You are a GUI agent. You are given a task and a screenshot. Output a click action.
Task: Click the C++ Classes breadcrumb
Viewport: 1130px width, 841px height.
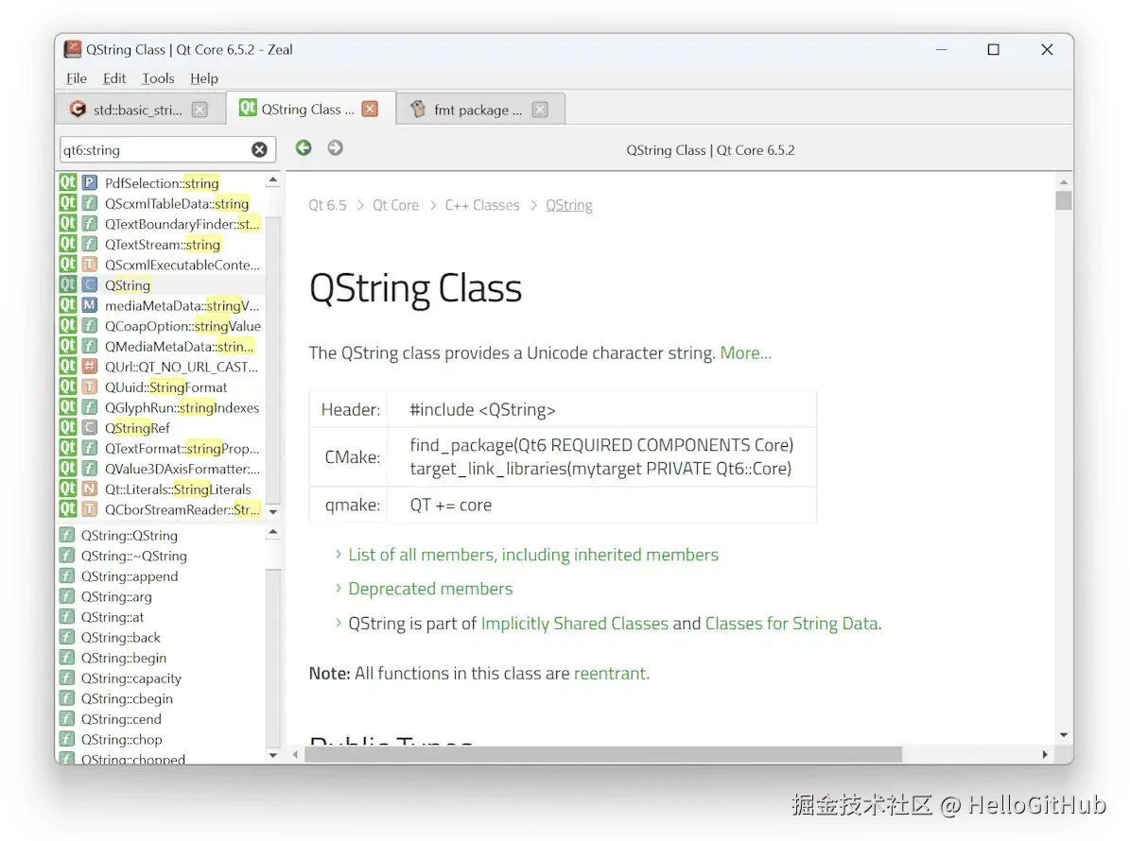pyautogui.click(x=482, y=205)
